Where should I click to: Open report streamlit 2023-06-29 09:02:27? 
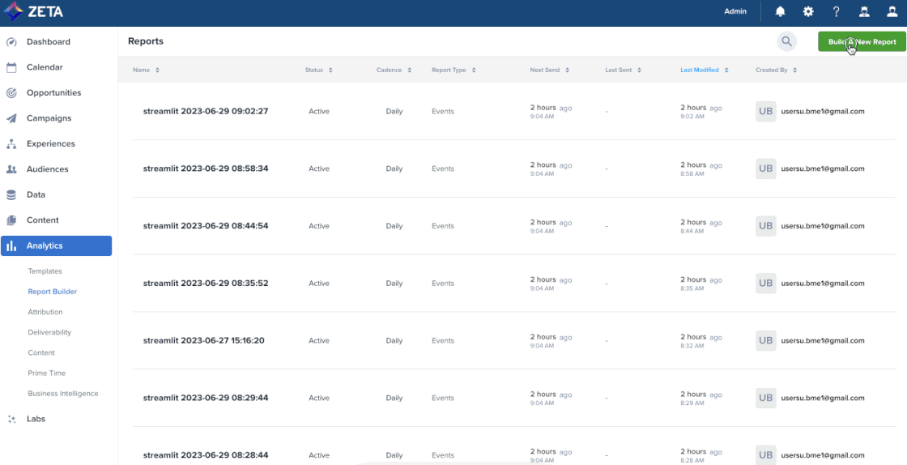tap(205, 111)
